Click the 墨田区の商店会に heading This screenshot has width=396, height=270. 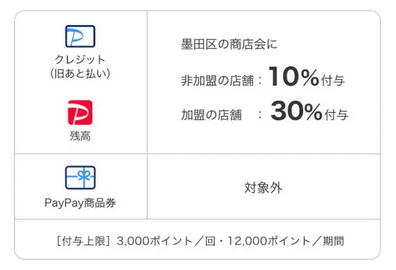(x=229, y=44)
